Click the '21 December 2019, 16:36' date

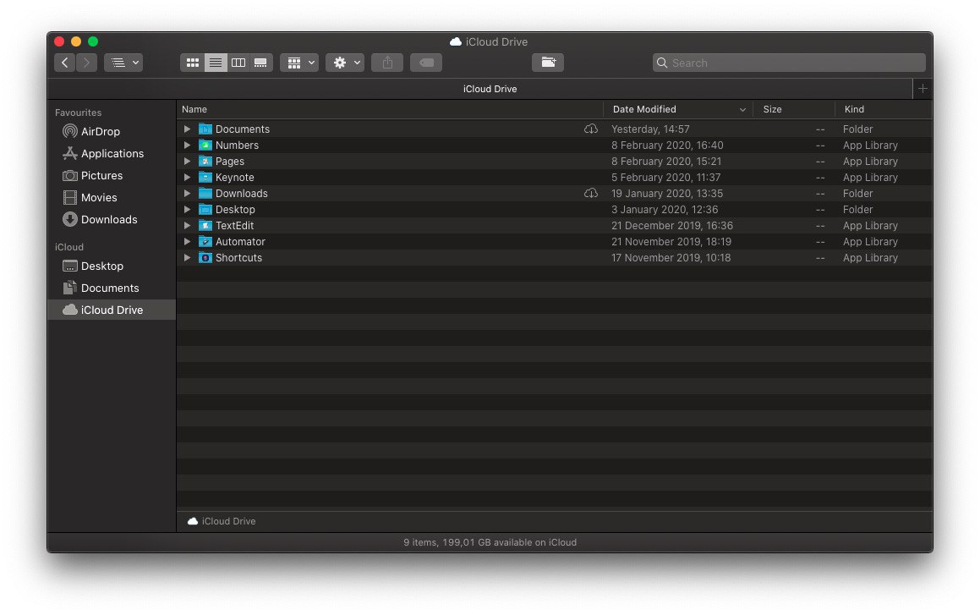click(x=672, y=226)
